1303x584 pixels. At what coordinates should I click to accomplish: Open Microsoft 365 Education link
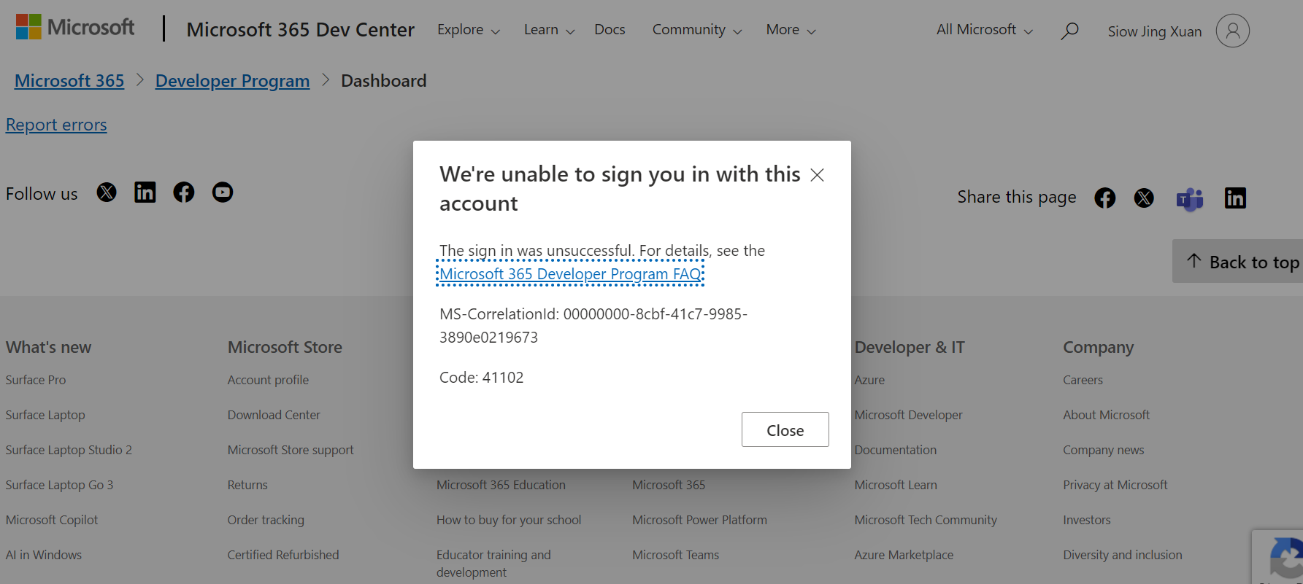(x=501, y=485)
